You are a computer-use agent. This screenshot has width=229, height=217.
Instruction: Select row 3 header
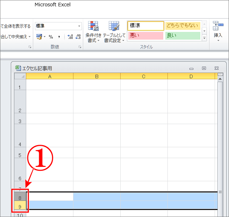pyautogui.click(x=20, y=118)
